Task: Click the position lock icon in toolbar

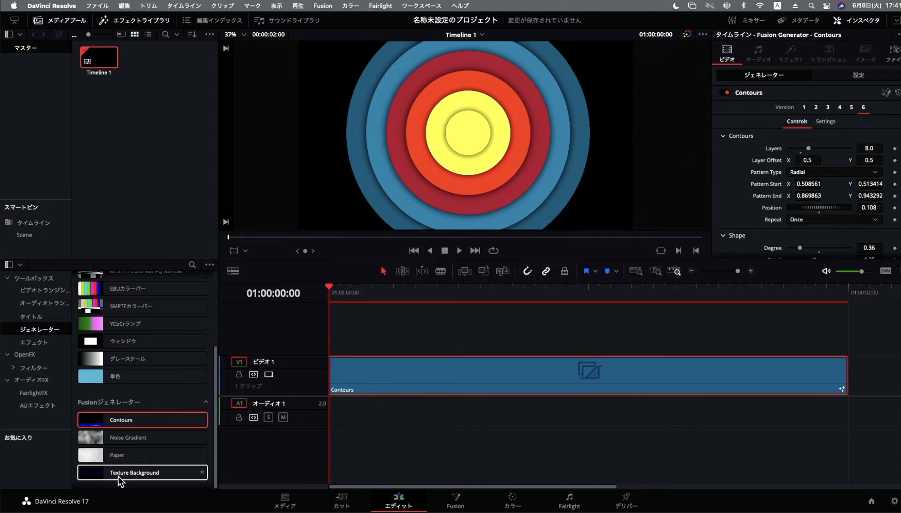Action: click(x=565, y=271)
